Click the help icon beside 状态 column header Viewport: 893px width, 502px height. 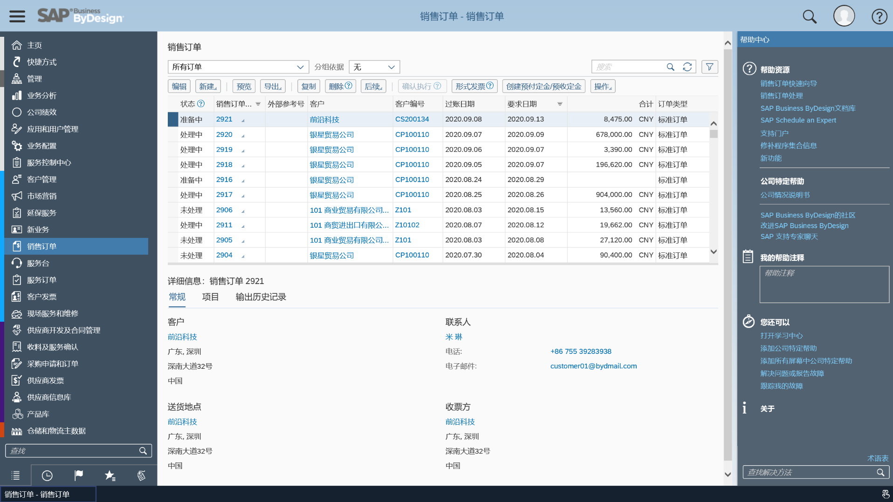[201, 104]
